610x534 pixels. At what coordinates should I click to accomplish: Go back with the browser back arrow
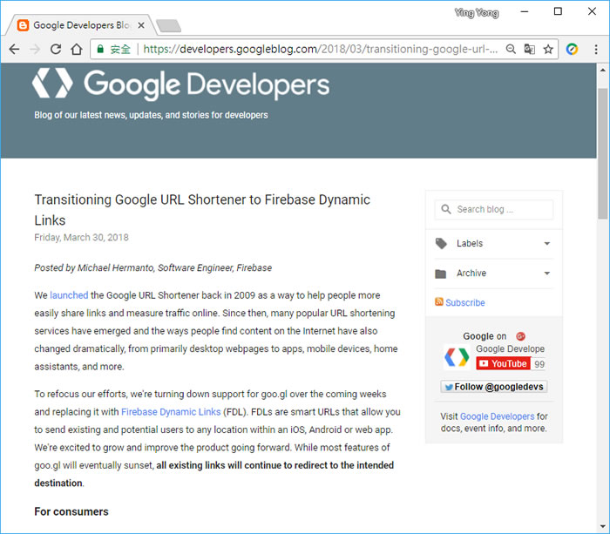click(15, 49)
